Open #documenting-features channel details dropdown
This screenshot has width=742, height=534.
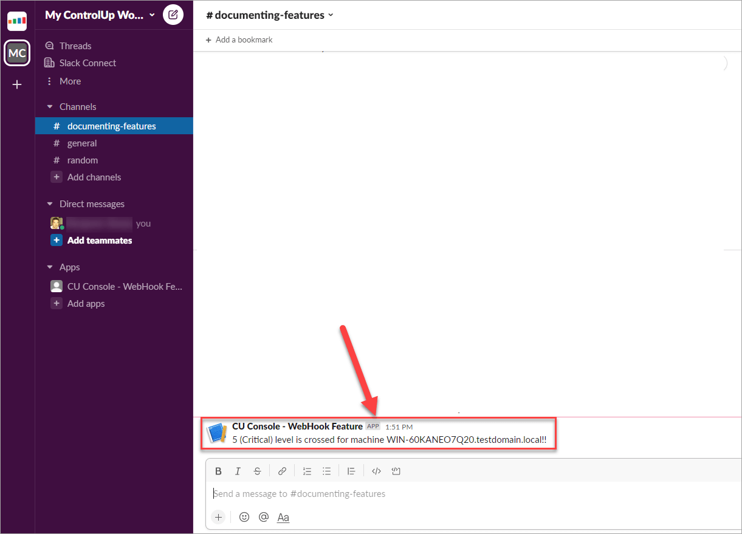click(x=270, y=15)
